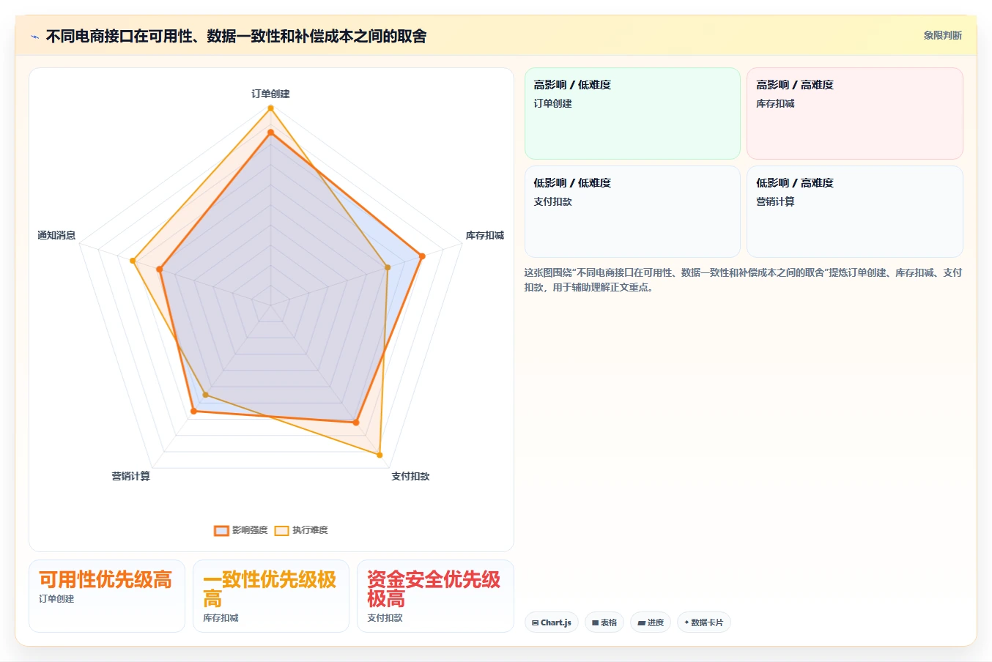
Task: Click 库存扣减 caption under 一致性优先级极高
Action: (221, 618)
